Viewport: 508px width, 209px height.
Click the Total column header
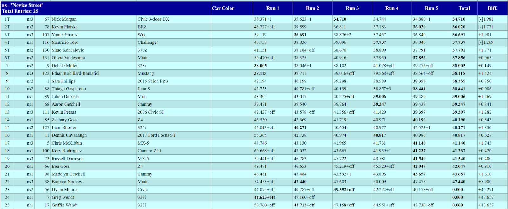[464, 9]
